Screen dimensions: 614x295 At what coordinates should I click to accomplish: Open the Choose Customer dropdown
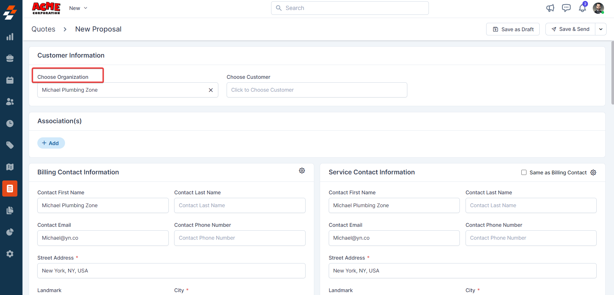316,90
